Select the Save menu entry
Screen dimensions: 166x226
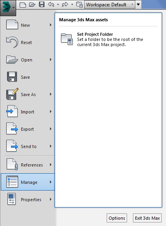(x=28, y=77)
